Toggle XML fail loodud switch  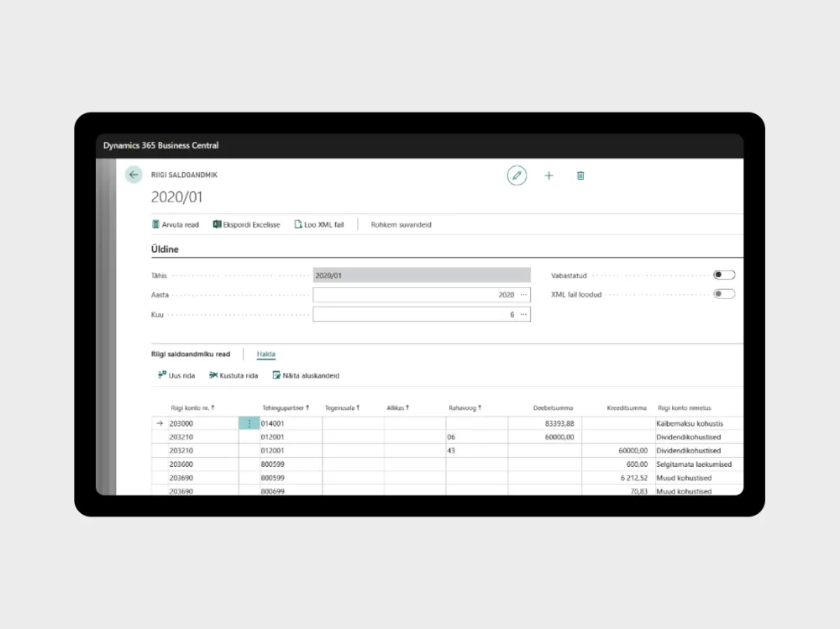[724, 294]
